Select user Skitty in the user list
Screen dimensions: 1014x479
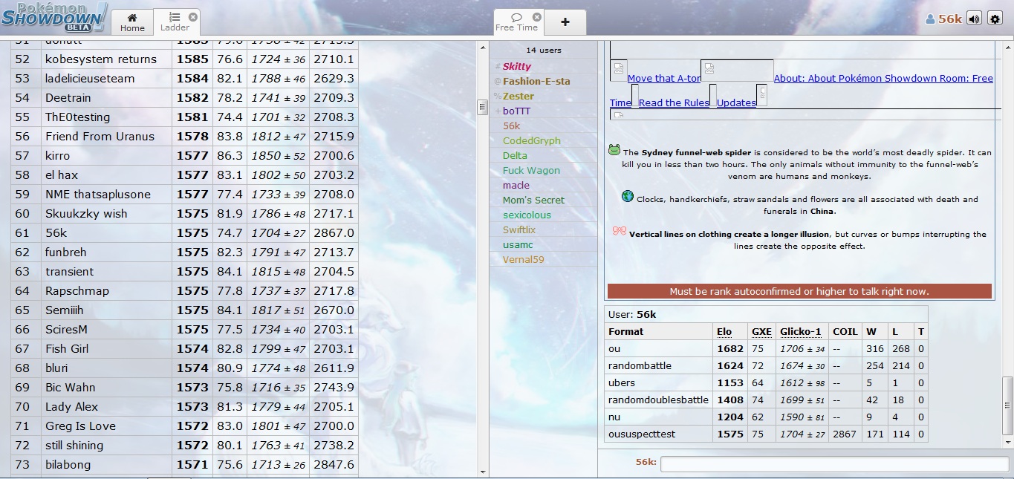(516, 66)
